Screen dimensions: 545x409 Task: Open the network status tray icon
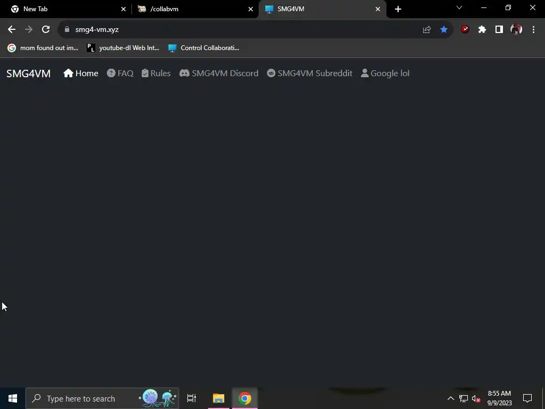464,398
